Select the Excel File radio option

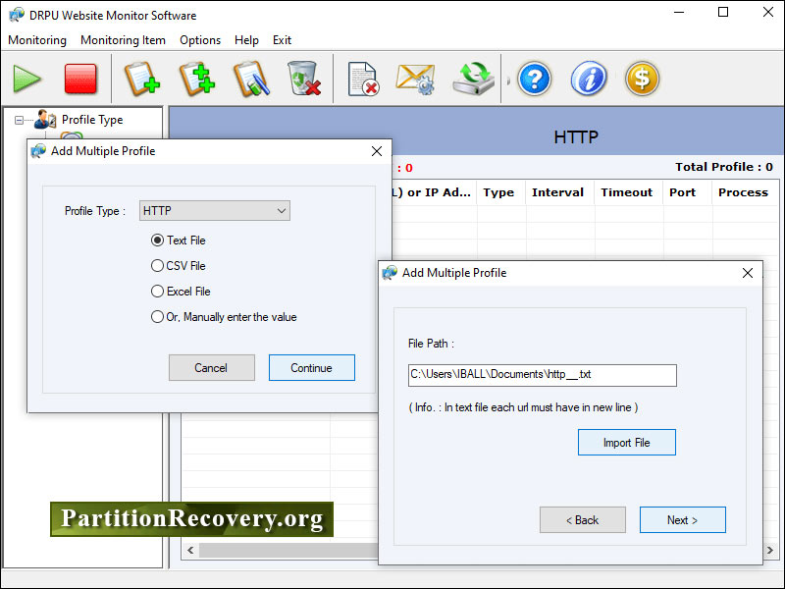[x=158, y=292]
